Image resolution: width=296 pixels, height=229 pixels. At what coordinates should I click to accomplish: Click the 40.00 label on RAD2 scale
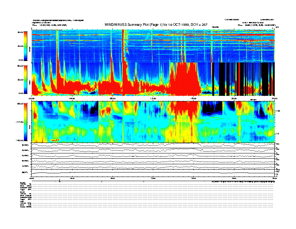click(x=20, y=32)
